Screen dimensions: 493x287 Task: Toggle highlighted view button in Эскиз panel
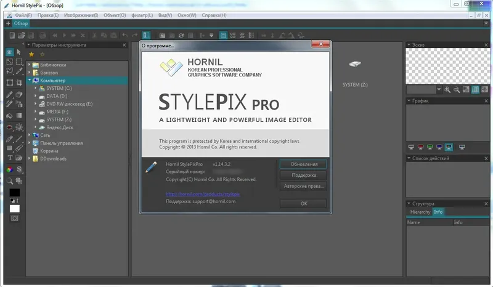475,90
